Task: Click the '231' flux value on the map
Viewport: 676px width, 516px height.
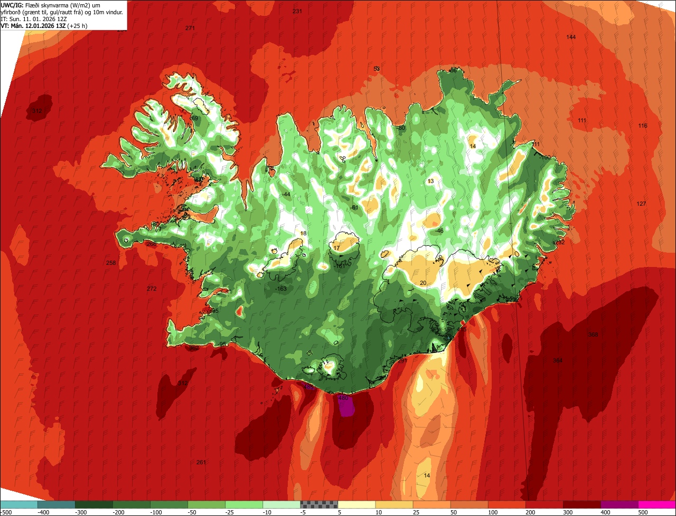Action: 297,11
